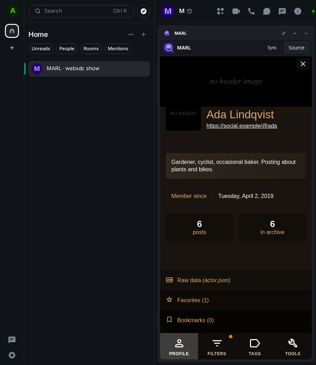
Task: Open Raw data actor.json
Action: point(236,280)
